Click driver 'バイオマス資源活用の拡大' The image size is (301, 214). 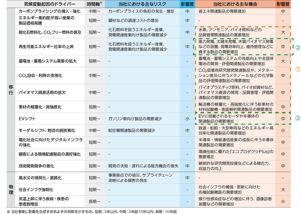pos(42,92)
